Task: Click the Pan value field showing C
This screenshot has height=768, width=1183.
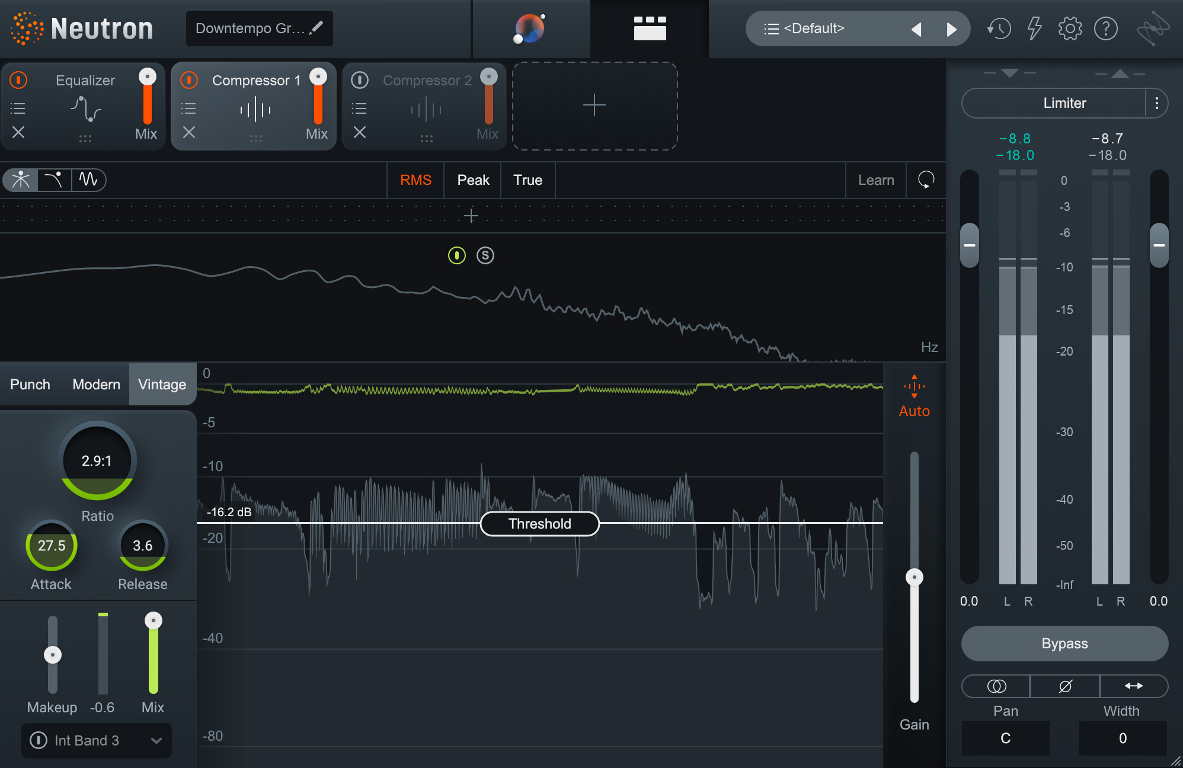Action: click(x=1006, y=738)
